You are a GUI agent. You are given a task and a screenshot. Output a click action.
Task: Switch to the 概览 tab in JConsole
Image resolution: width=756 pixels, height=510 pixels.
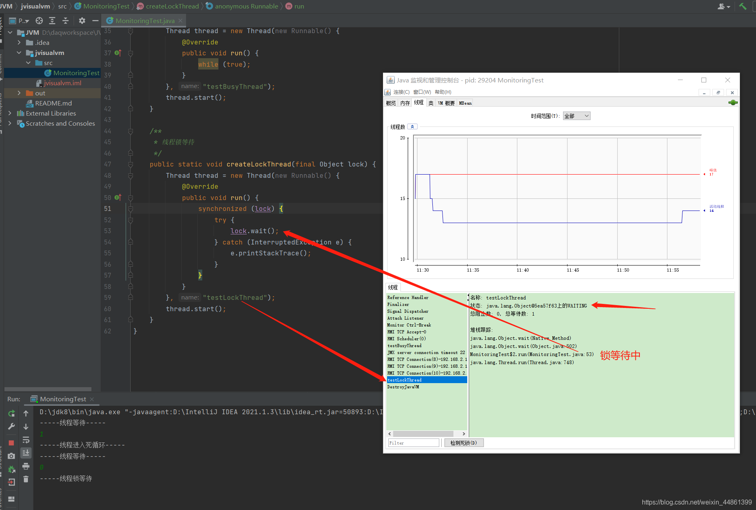(x=391, y=103)
